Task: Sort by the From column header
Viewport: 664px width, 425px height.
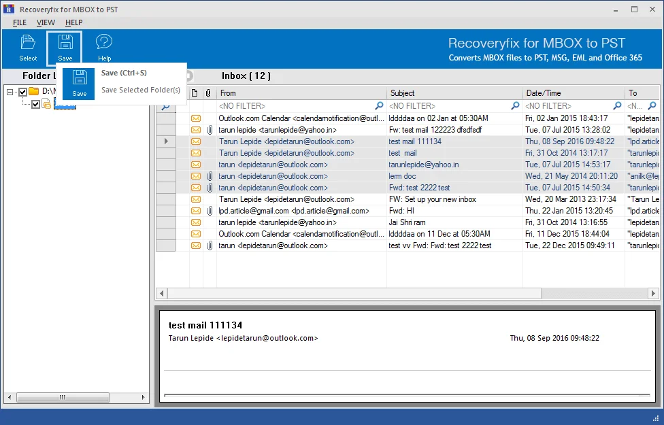Action: coord(301,93)
